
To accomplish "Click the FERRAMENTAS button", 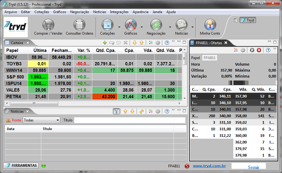I will 21,166.
